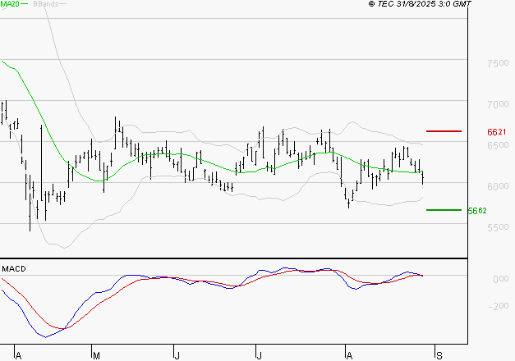The width and height of the screenshot is (515, 361).
Task: Click the 7500 price axis label
Action: point(497,63)
